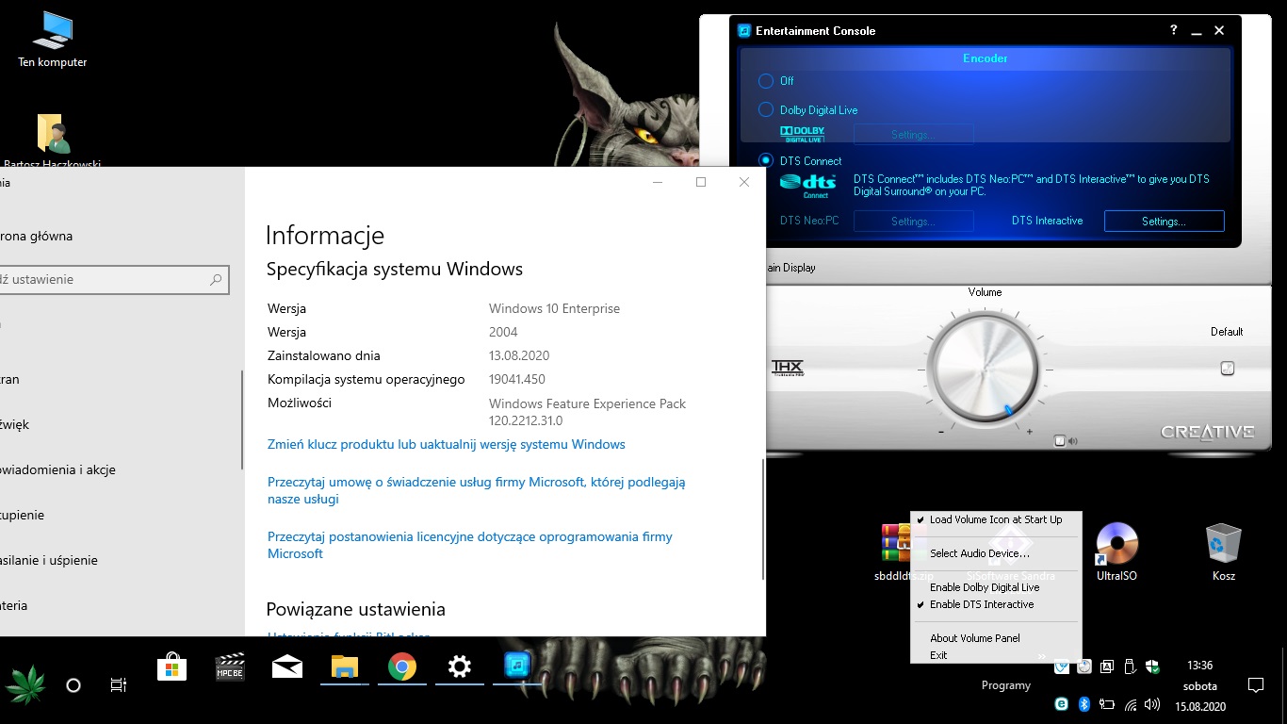Launch Microsoft Store from taskbar
This screenshot has height=724, width=1287.
click(171, 667)
